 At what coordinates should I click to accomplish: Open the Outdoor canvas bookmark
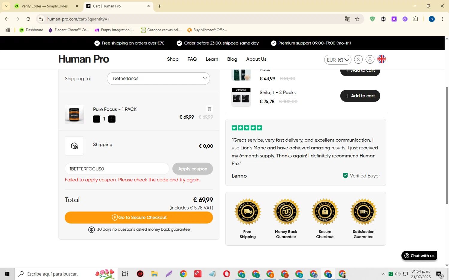pyautogui.click(x=161, y=30)
